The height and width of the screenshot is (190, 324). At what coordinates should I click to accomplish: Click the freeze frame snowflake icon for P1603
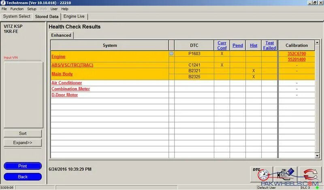(x=171, y=53)
